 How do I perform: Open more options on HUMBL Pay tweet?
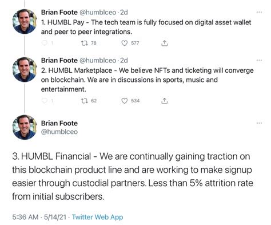click(x=259, y=12)
